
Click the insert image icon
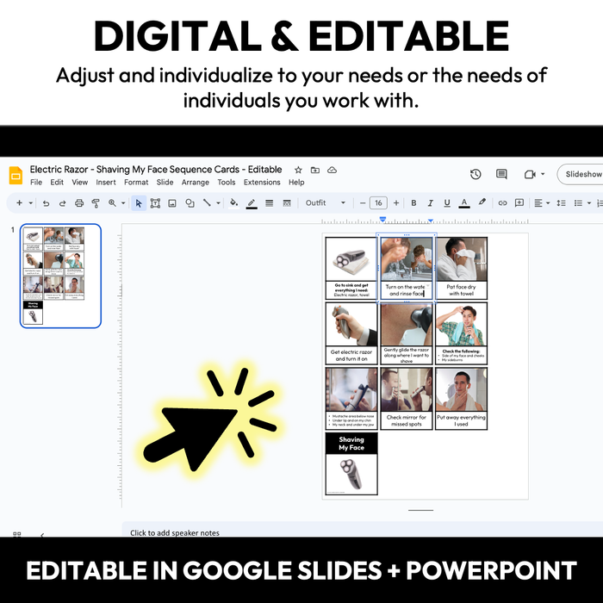[x=172, y=203]
